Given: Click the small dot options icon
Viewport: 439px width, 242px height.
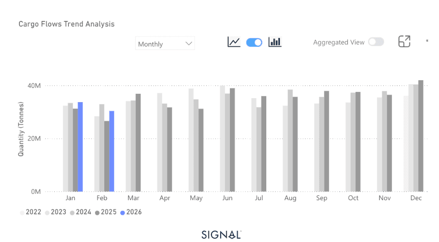Looking at the screenshot, I should [427, 41].
